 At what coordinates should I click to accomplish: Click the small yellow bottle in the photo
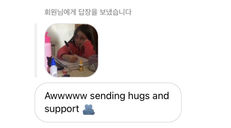(x=81, y=66)
